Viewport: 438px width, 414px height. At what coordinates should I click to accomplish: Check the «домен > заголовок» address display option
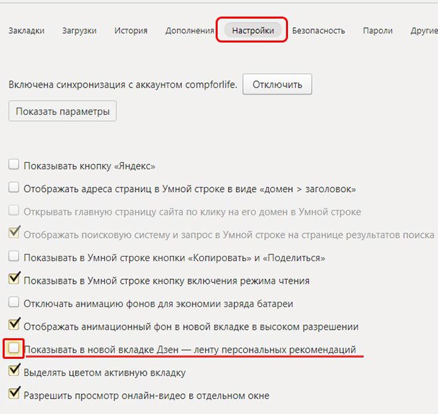click(x=14, y=187)
